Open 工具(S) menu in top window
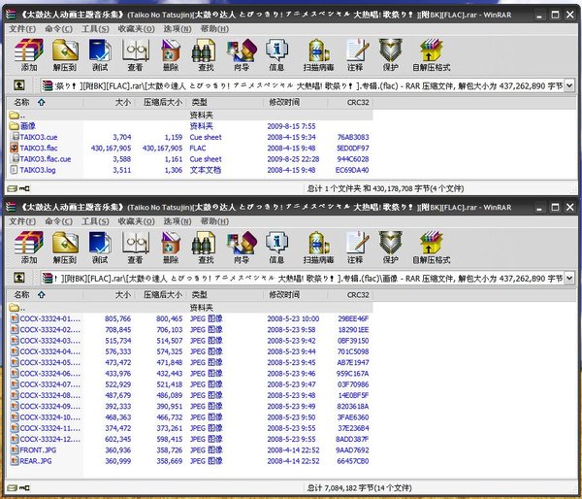The width and height of the screenshot is (582, 499). (95, 29)
